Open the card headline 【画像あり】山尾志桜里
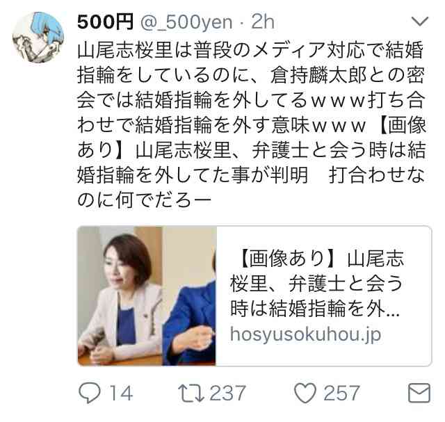This screenshot has height=422, width=445. pos(317,283)
